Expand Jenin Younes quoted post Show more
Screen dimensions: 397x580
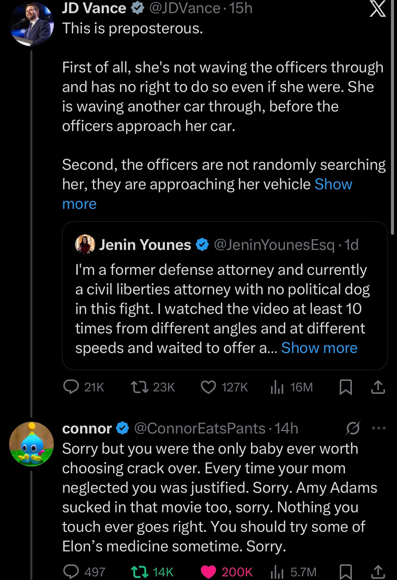click(x=319, y=348)
